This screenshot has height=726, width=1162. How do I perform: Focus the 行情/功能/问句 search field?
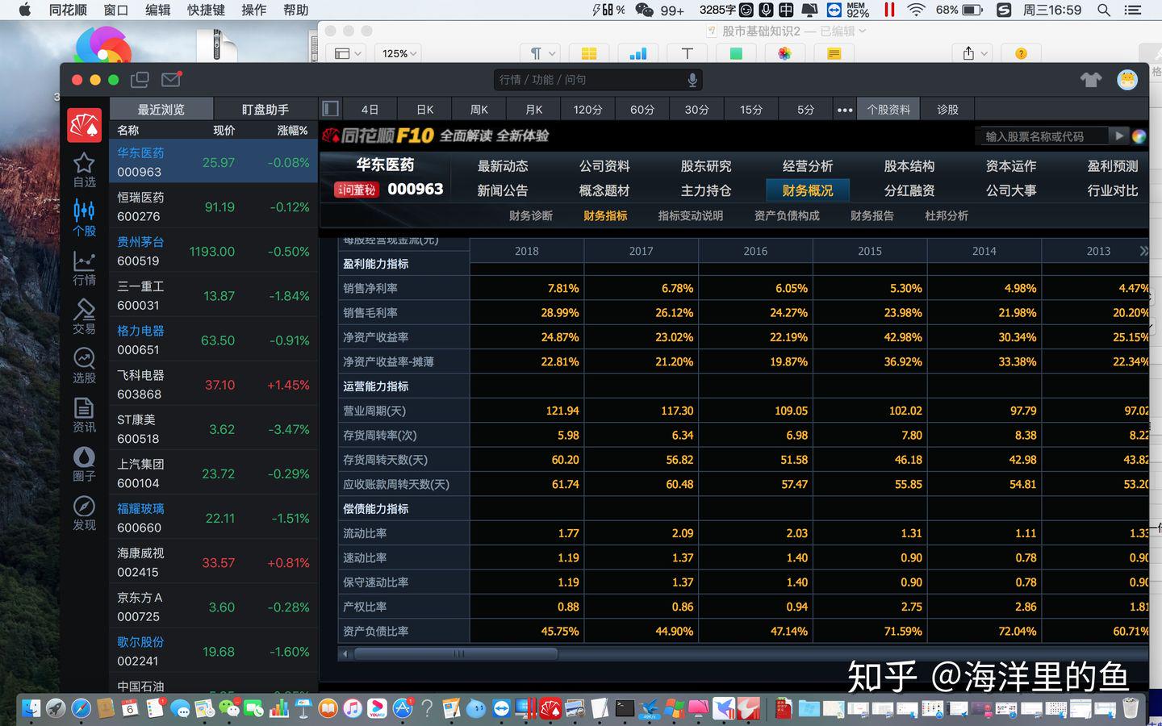tap(597, 80)
